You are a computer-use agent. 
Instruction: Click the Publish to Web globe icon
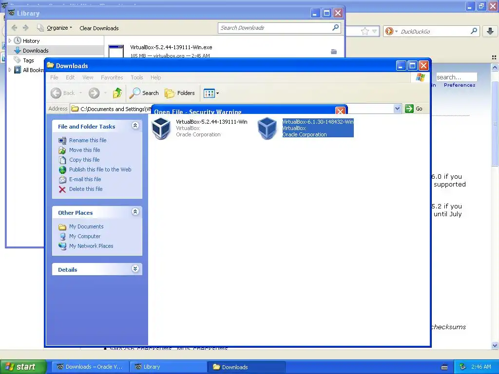point(62,170)
